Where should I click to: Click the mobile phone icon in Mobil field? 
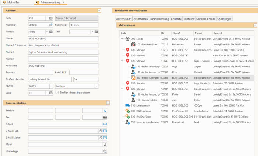tap(105, 145)
